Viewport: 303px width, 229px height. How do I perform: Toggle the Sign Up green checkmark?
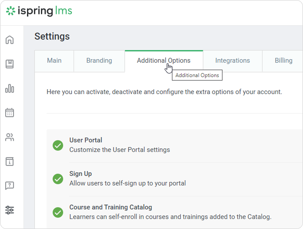tap(58, 178)
